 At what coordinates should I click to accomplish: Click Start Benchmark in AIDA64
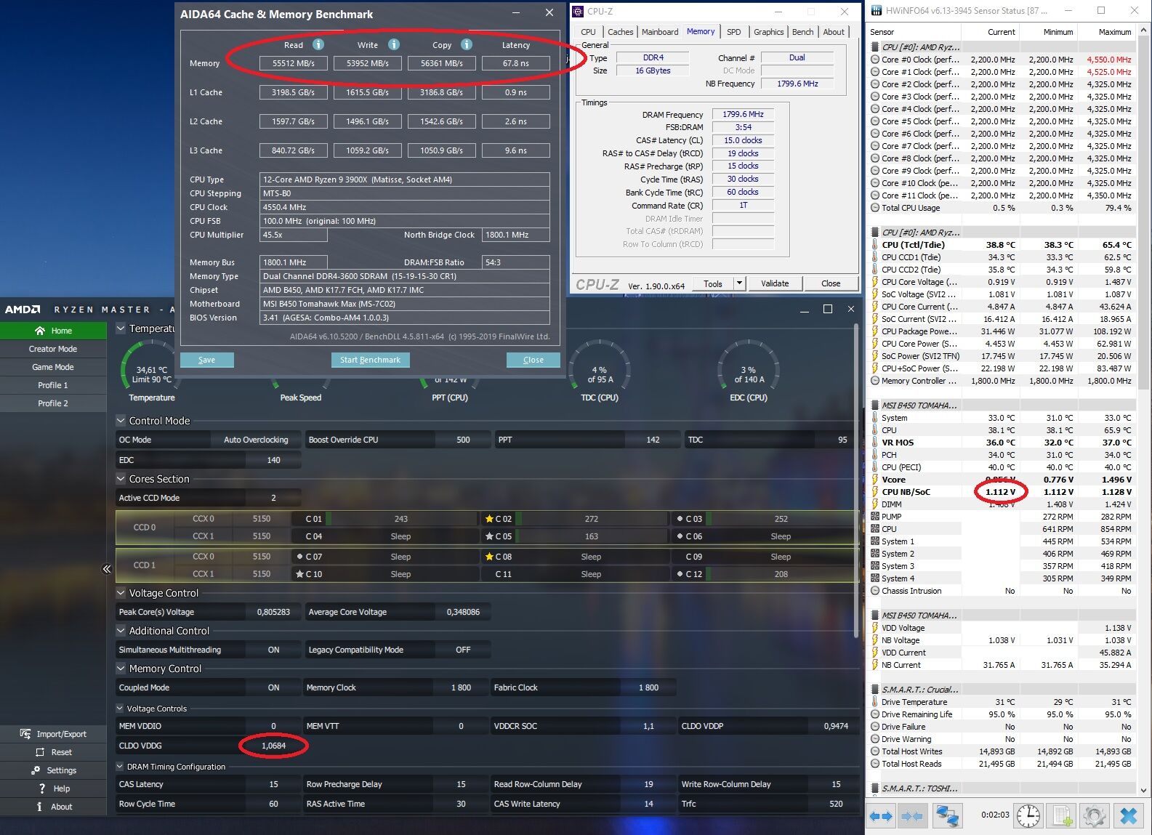[x=371, y=360]
